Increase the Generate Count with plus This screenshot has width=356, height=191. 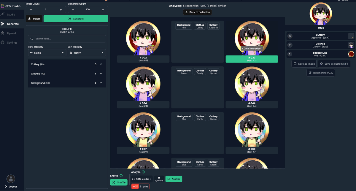coord(103,9)
